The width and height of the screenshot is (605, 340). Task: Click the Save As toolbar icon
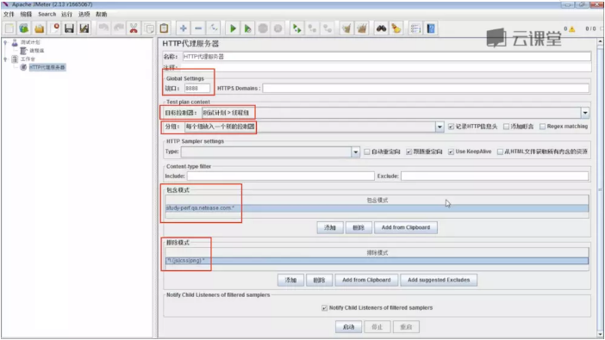pos(84,28)
